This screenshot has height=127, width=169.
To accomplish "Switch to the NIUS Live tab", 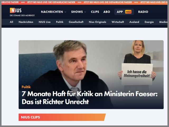I will [45, 22].
